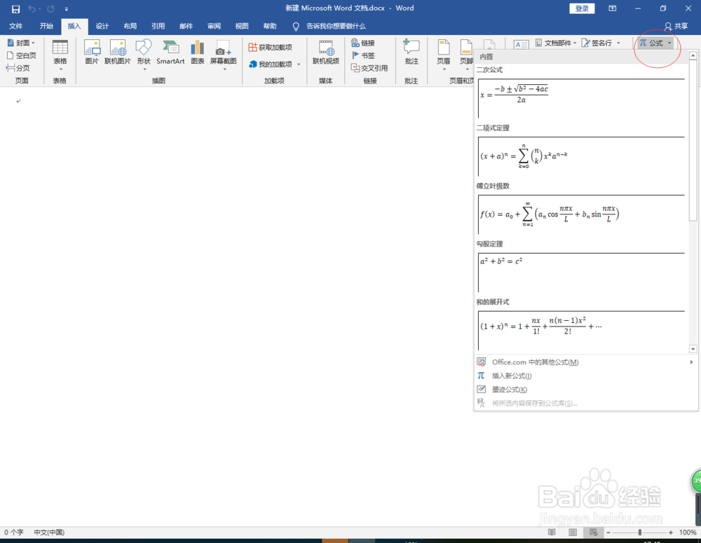This screenshot has width=701, height=543.
Task: Click Signature Line (签名行)
Action: [597, 43]
